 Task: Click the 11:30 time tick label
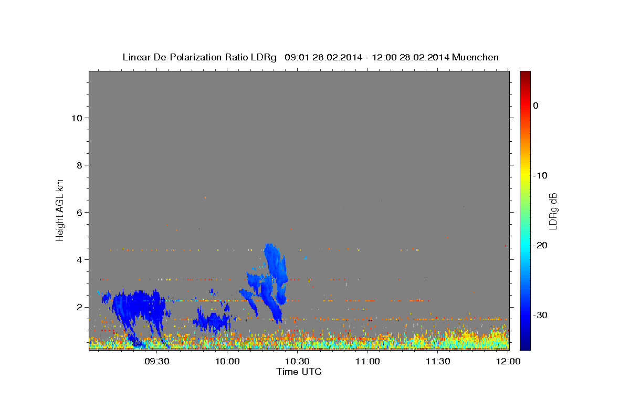pyautogui.click(x=437, y=361)
